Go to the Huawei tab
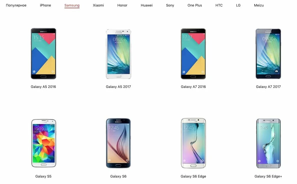Screen dimensions: 297x184 click(x=146, y=5)
